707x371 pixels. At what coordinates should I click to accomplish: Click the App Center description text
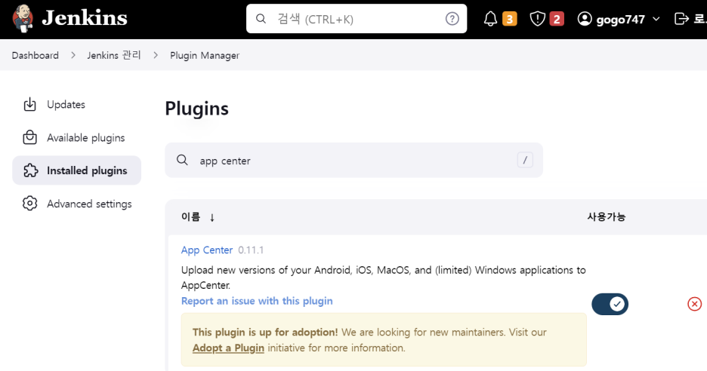coord(383,277)
